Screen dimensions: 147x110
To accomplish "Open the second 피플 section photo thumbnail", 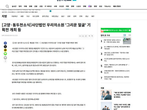I will coord(106,106).
